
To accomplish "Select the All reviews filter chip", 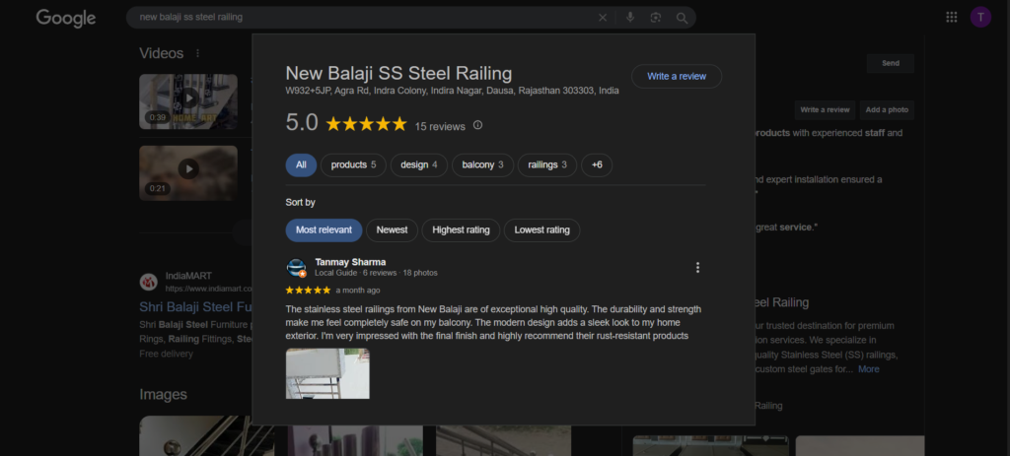I will tap(301, 165).
